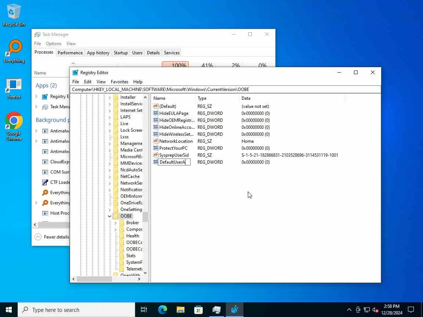Click the (Default) string value icon
Viewport: 423px width, 317px height.
coord(155,106)
